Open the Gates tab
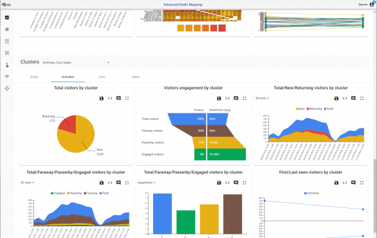The image size is (377, 238). [135, 77]
